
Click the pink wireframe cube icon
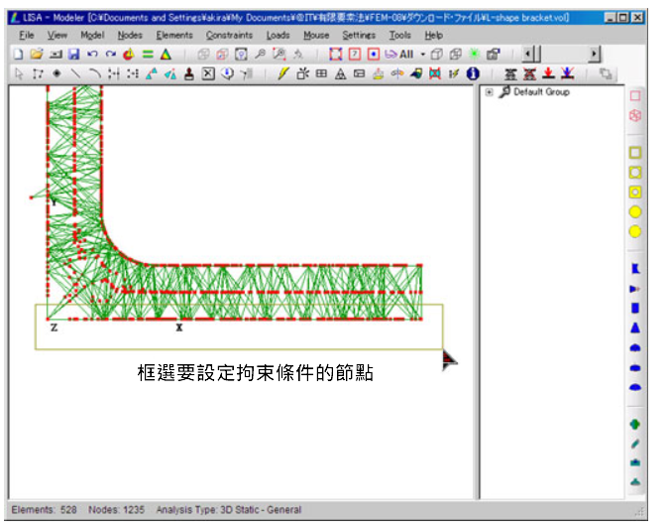pyautogui.click(x=635, y=115)
